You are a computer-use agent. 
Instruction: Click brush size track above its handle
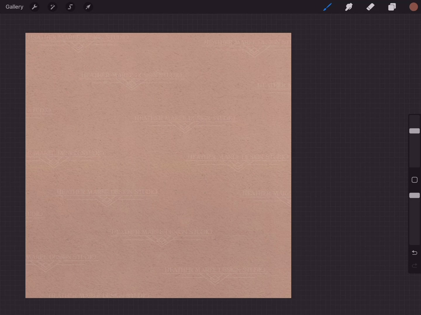coord(414,121)
